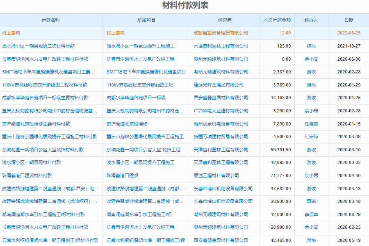Image resolution: width=369 pixels, height=246 pixels.
Task: Open project 云南水利枢纽潜明水库一期工程施工I标
Action: point(146,240)
